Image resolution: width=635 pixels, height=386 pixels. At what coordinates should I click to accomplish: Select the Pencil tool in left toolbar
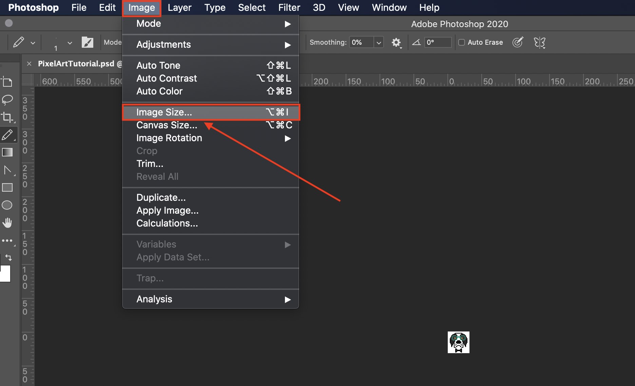point(8,135)
